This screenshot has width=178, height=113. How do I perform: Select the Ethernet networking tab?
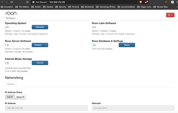(11, 84)
